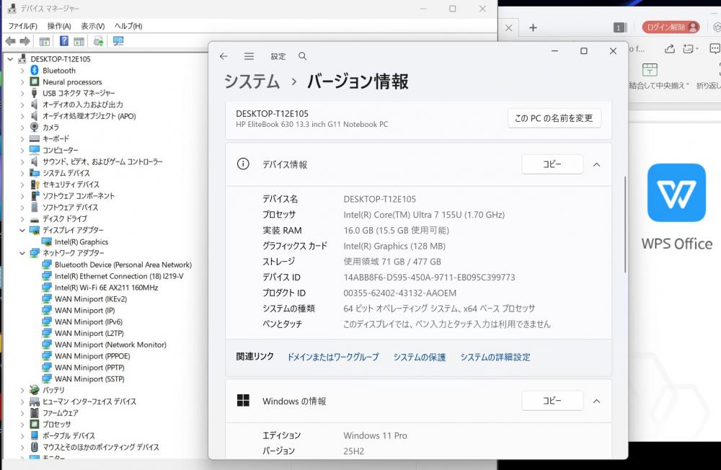Click システム breadcrumb in Settings header
The width and height of the screenshot is (721, 470).
[252, 82]
